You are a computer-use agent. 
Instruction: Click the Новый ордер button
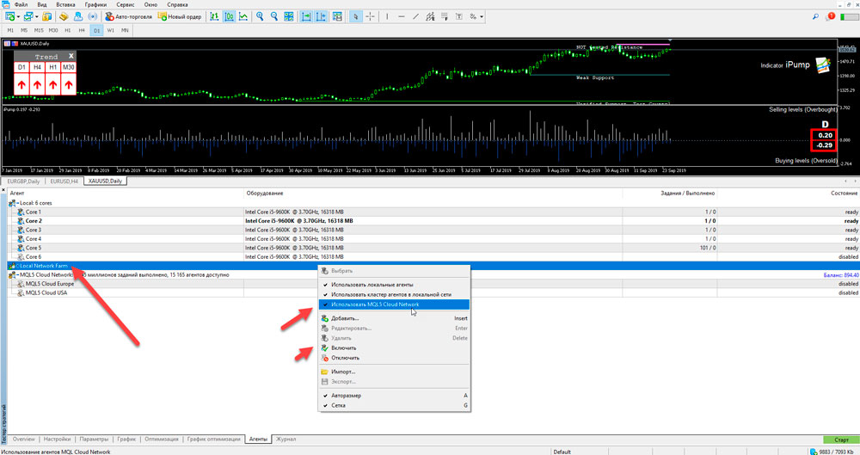coord(180,16)
